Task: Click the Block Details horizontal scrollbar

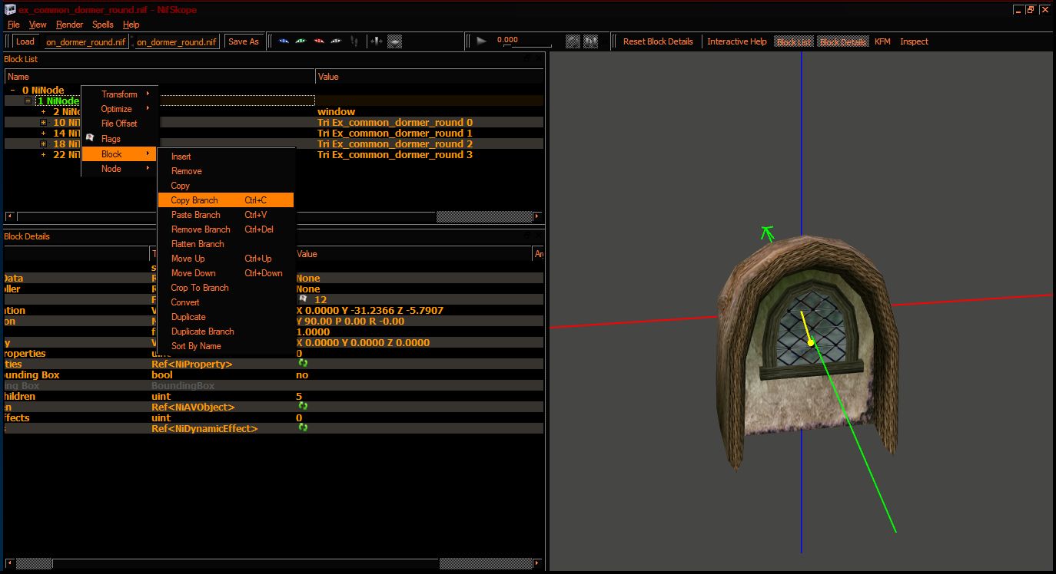Action: [x=274, y=563]
